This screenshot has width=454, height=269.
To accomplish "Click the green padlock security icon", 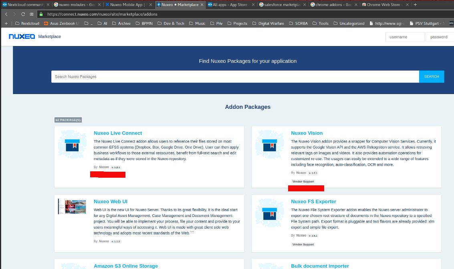I will tap(41, 14).
